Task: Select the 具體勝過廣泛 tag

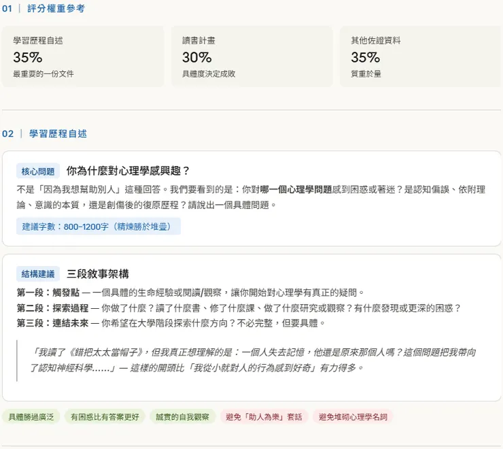Action: tap(31, 416)
